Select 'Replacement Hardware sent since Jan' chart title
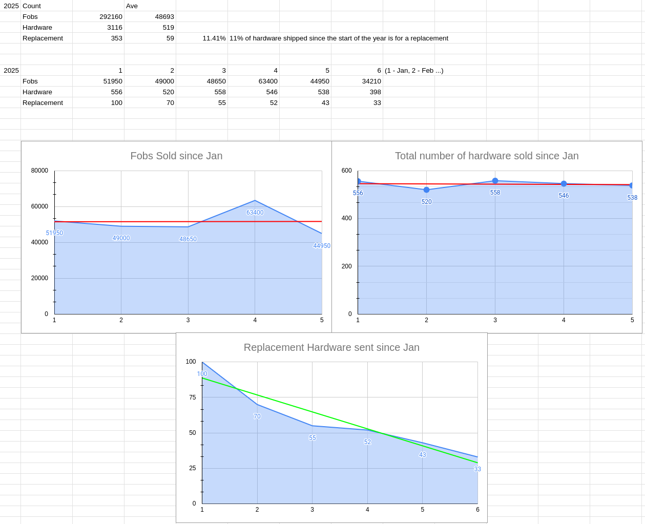The height and width of the screenshot is (524, 645). click(x=331, y=347)
